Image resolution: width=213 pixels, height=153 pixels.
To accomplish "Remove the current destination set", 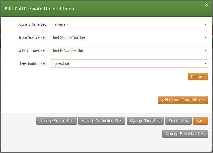I will 198,76.
